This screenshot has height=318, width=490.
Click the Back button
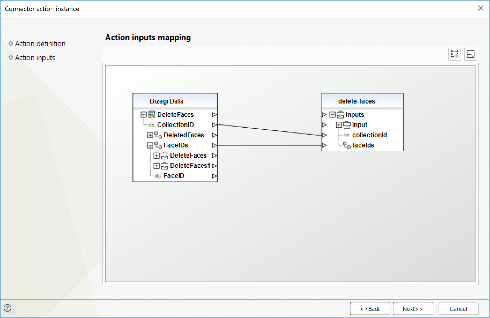click(370, 309)
